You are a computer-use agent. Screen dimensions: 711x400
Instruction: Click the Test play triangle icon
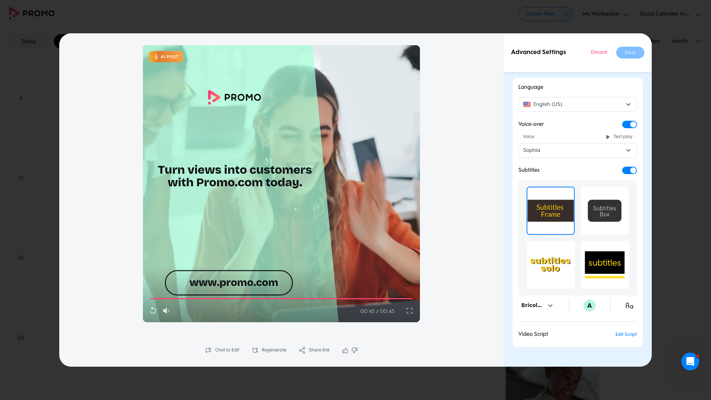[608, 137]
